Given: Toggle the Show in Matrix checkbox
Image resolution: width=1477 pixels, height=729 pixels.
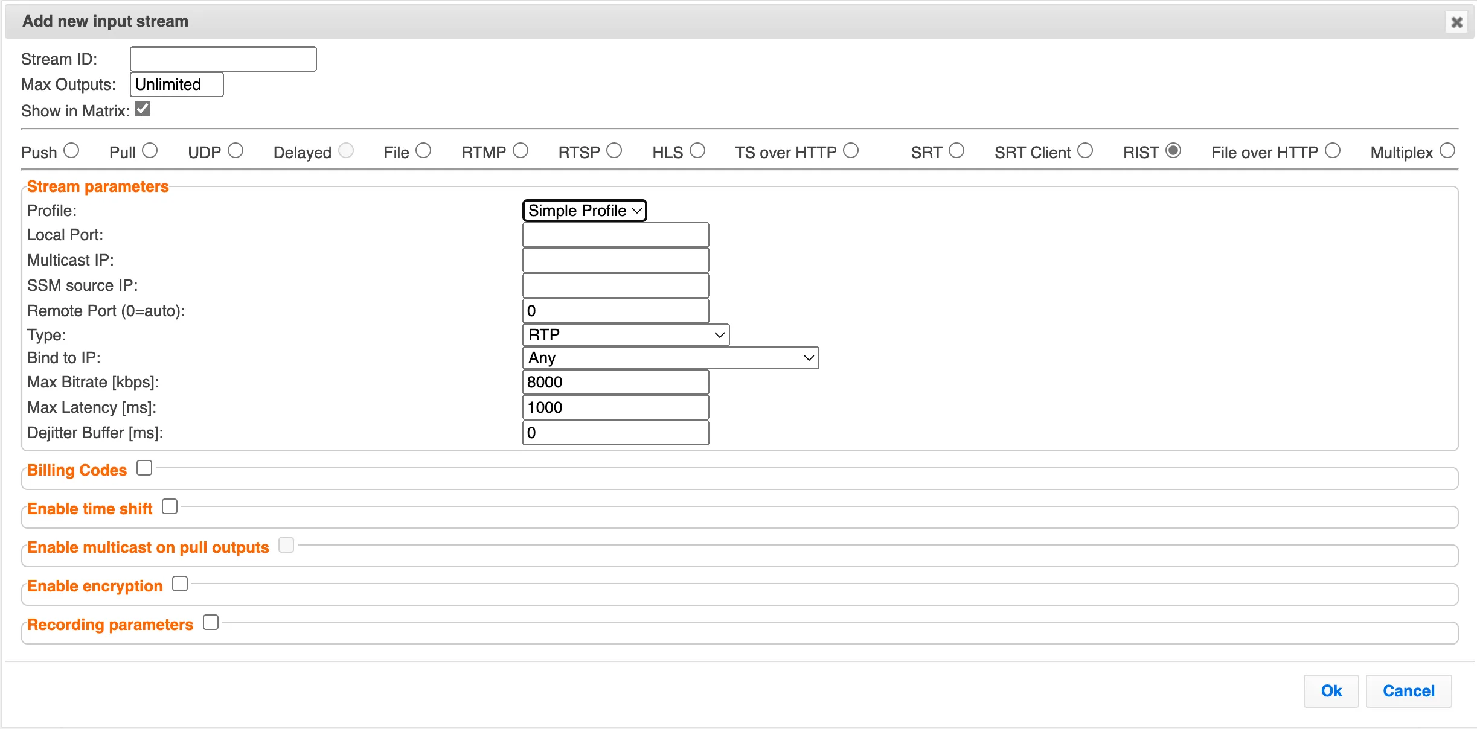Looking at the screenshot, I should point(143,109).
